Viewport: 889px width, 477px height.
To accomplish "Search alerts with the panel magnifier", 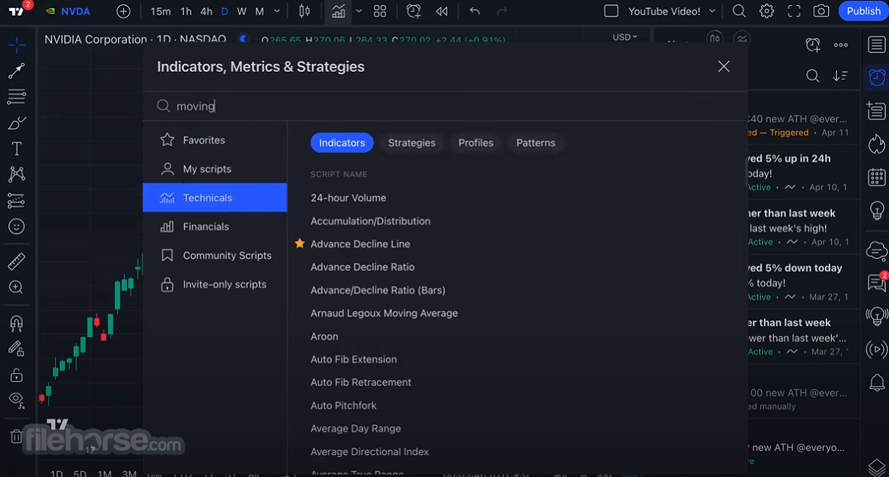I will pyautogui.click(x=813, y=75).
